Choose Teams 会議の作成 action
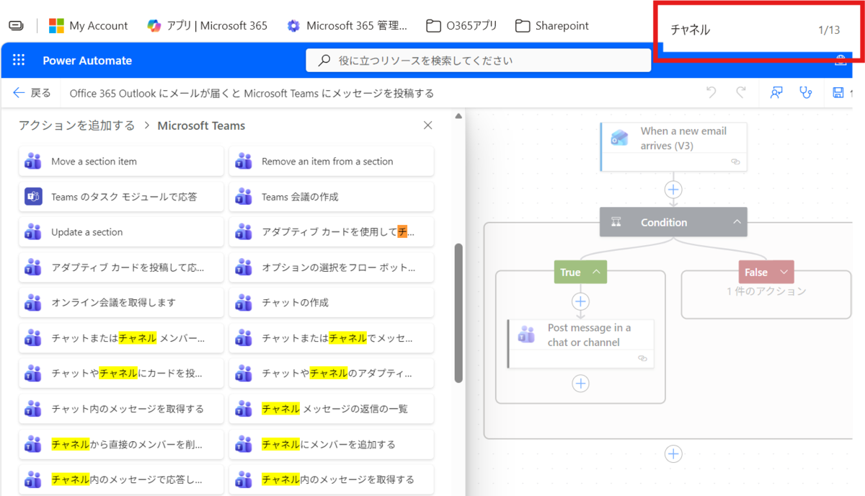Image resolution: width=865 pixels, height=496 pixels. (x=332, y=197)
